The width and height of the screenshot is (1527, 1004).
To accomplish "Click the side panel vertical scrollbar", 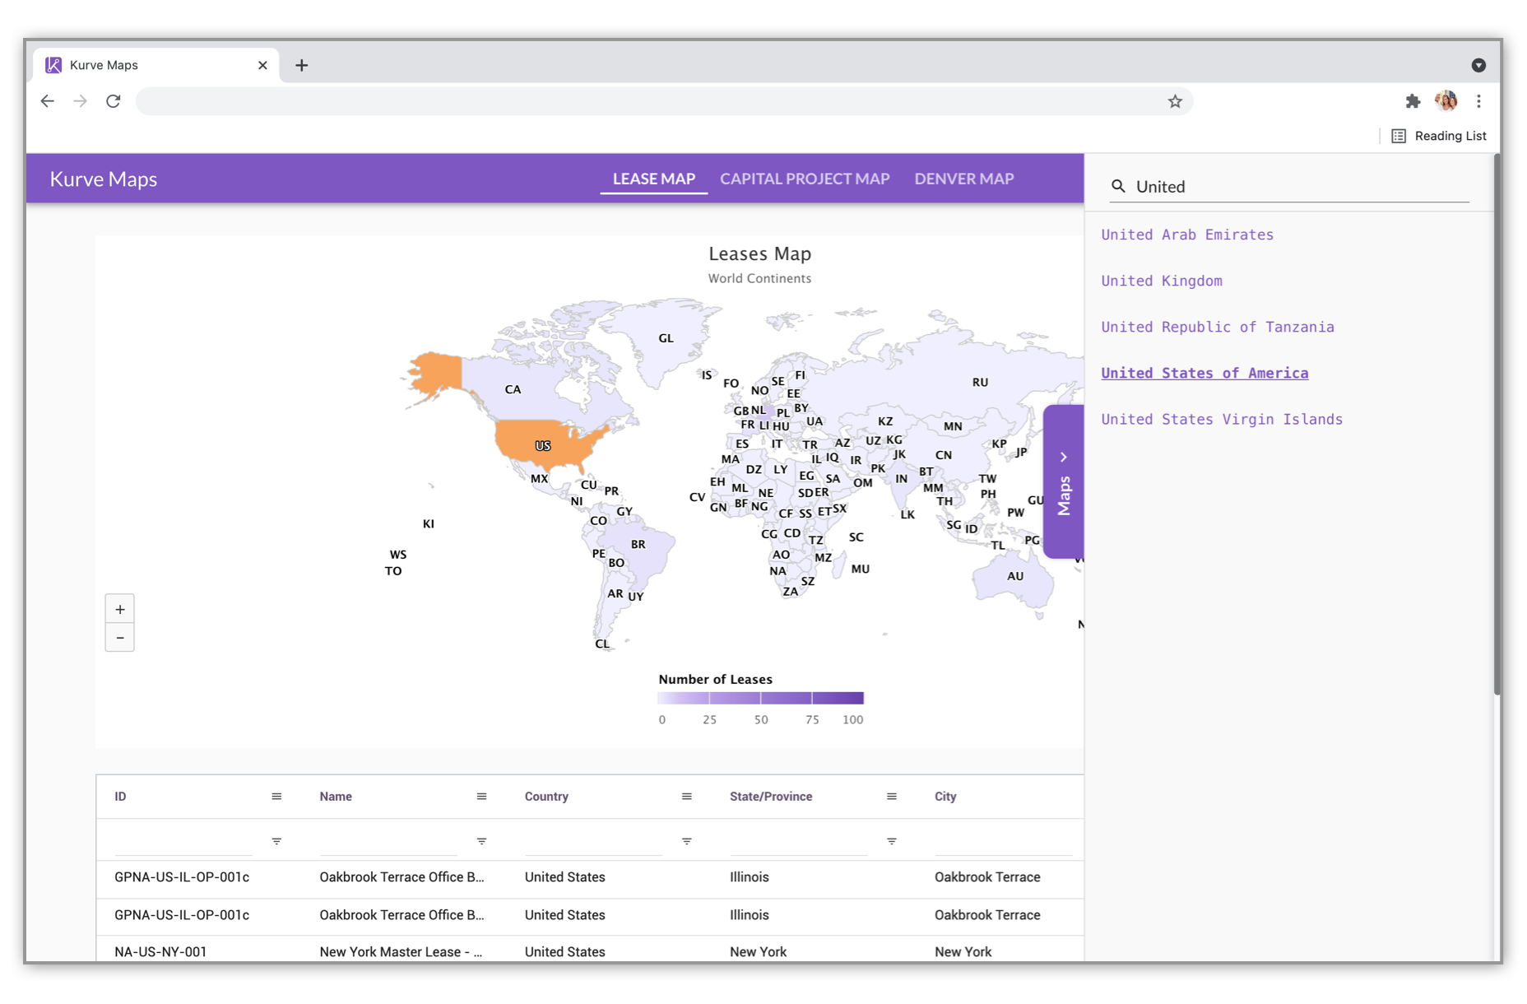I will 1497,424.
